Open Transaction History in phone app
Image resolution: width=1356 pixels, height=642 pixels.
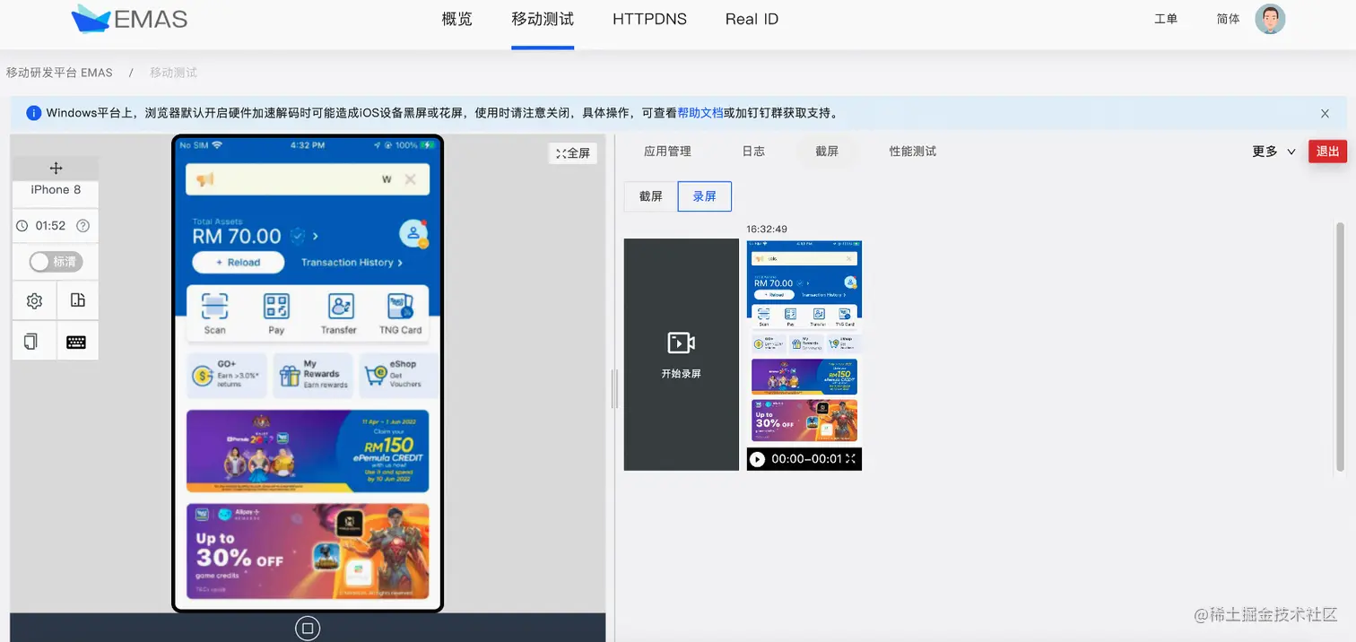352,263
